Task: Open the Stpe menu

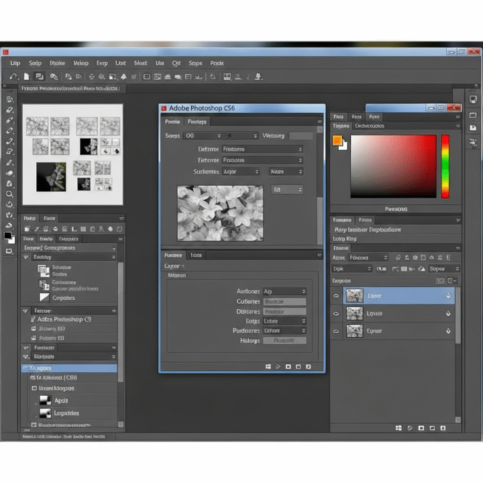Action: (x=195, y=63)
